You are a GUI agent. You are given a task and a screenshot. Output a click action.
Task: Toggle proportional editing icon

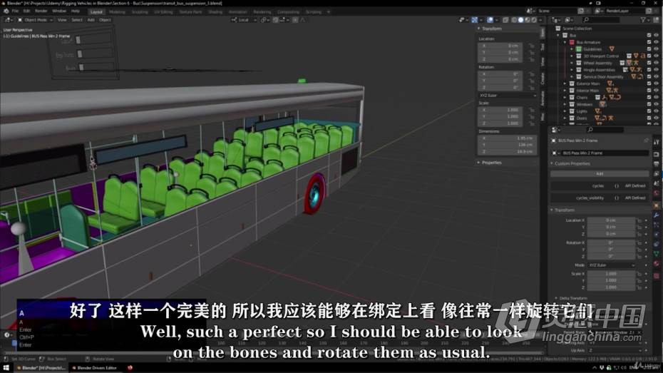coord(295,20)
